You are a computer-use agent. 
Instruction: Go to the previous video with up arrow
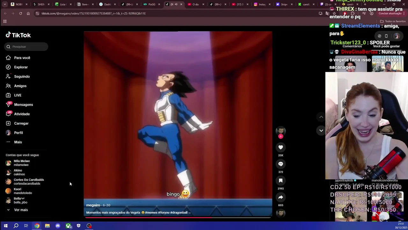pyautogui.click(x=321, y=117)
